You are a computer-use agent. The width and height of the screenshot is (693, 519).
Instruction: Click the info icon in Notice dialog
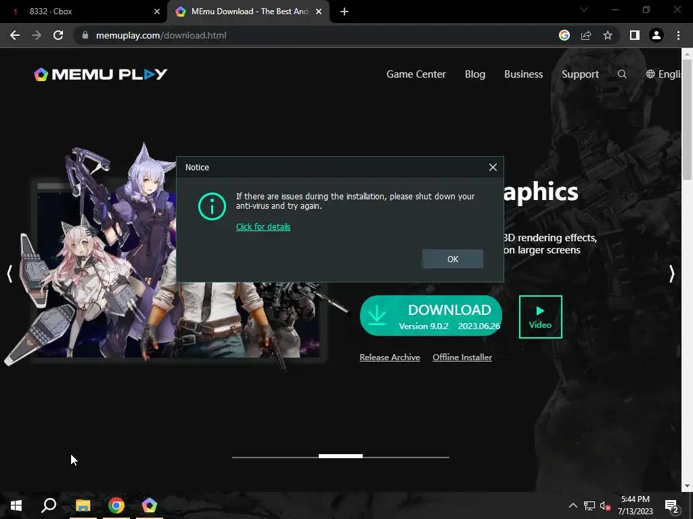pos(212,206)
